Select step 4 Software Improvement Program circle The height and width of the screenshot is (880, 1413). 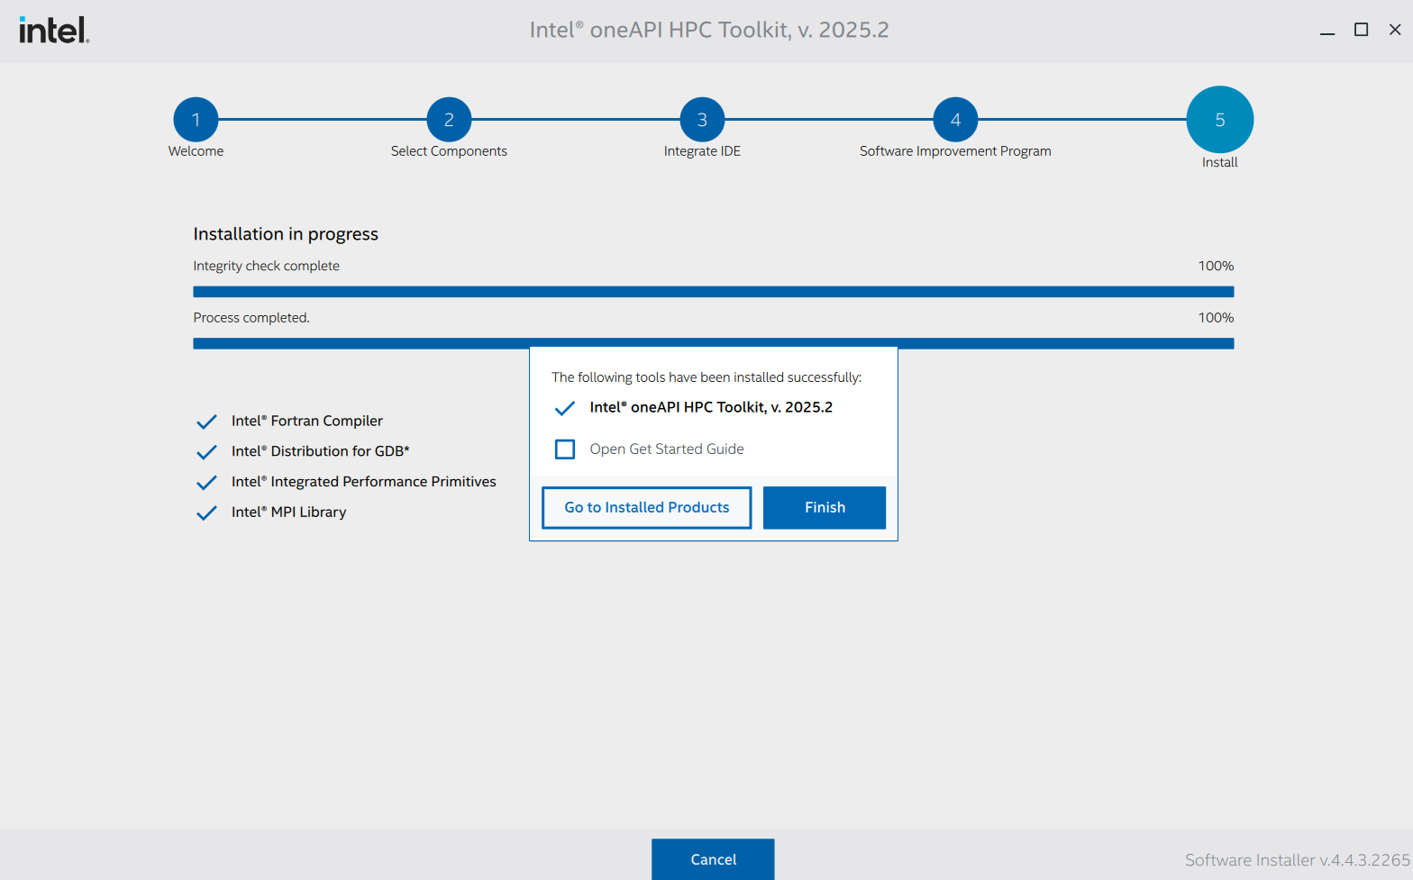pyautogui.click(x=955, y=119)
